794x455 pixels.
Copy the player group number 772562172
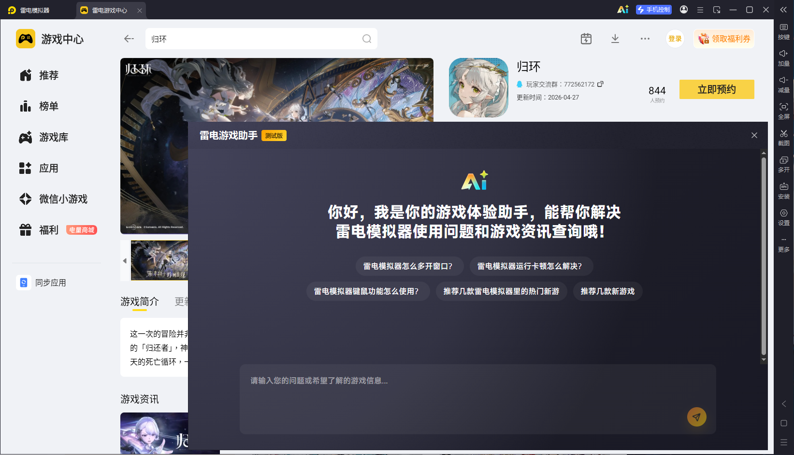600,84
